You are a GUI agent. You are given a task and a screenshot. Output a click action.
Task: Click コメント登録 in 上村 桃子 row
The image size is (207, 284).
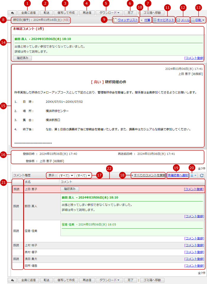pyautogui.click(x=194, y=245)
